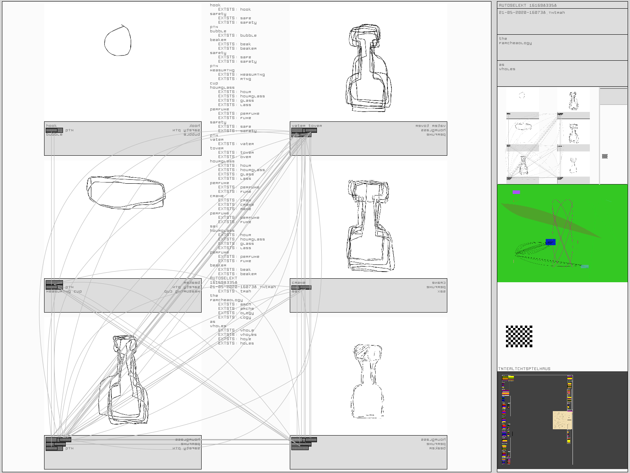The image size is (630, 473).
Task: Click the dark node bars under water tower
Action: (304, 132)
